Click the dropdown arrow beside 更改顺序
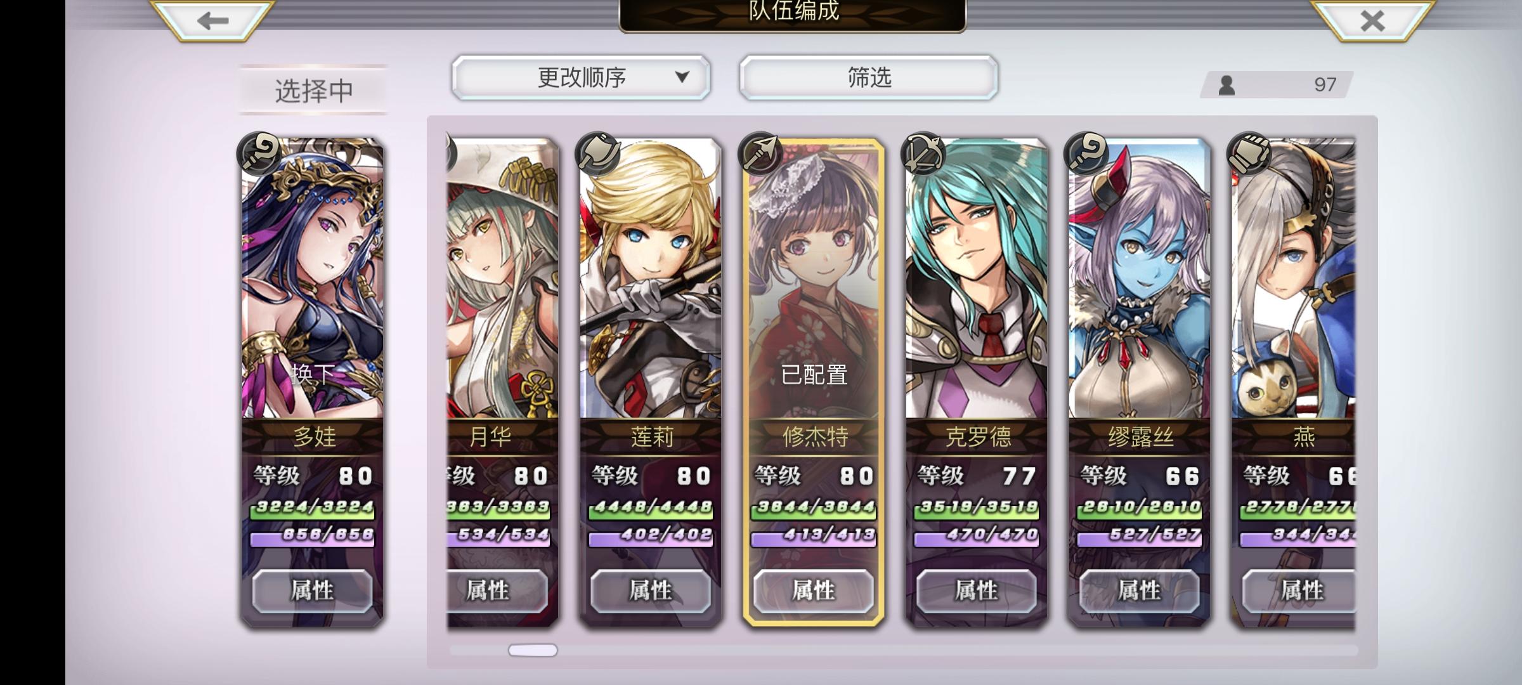 tap(682, 77)
